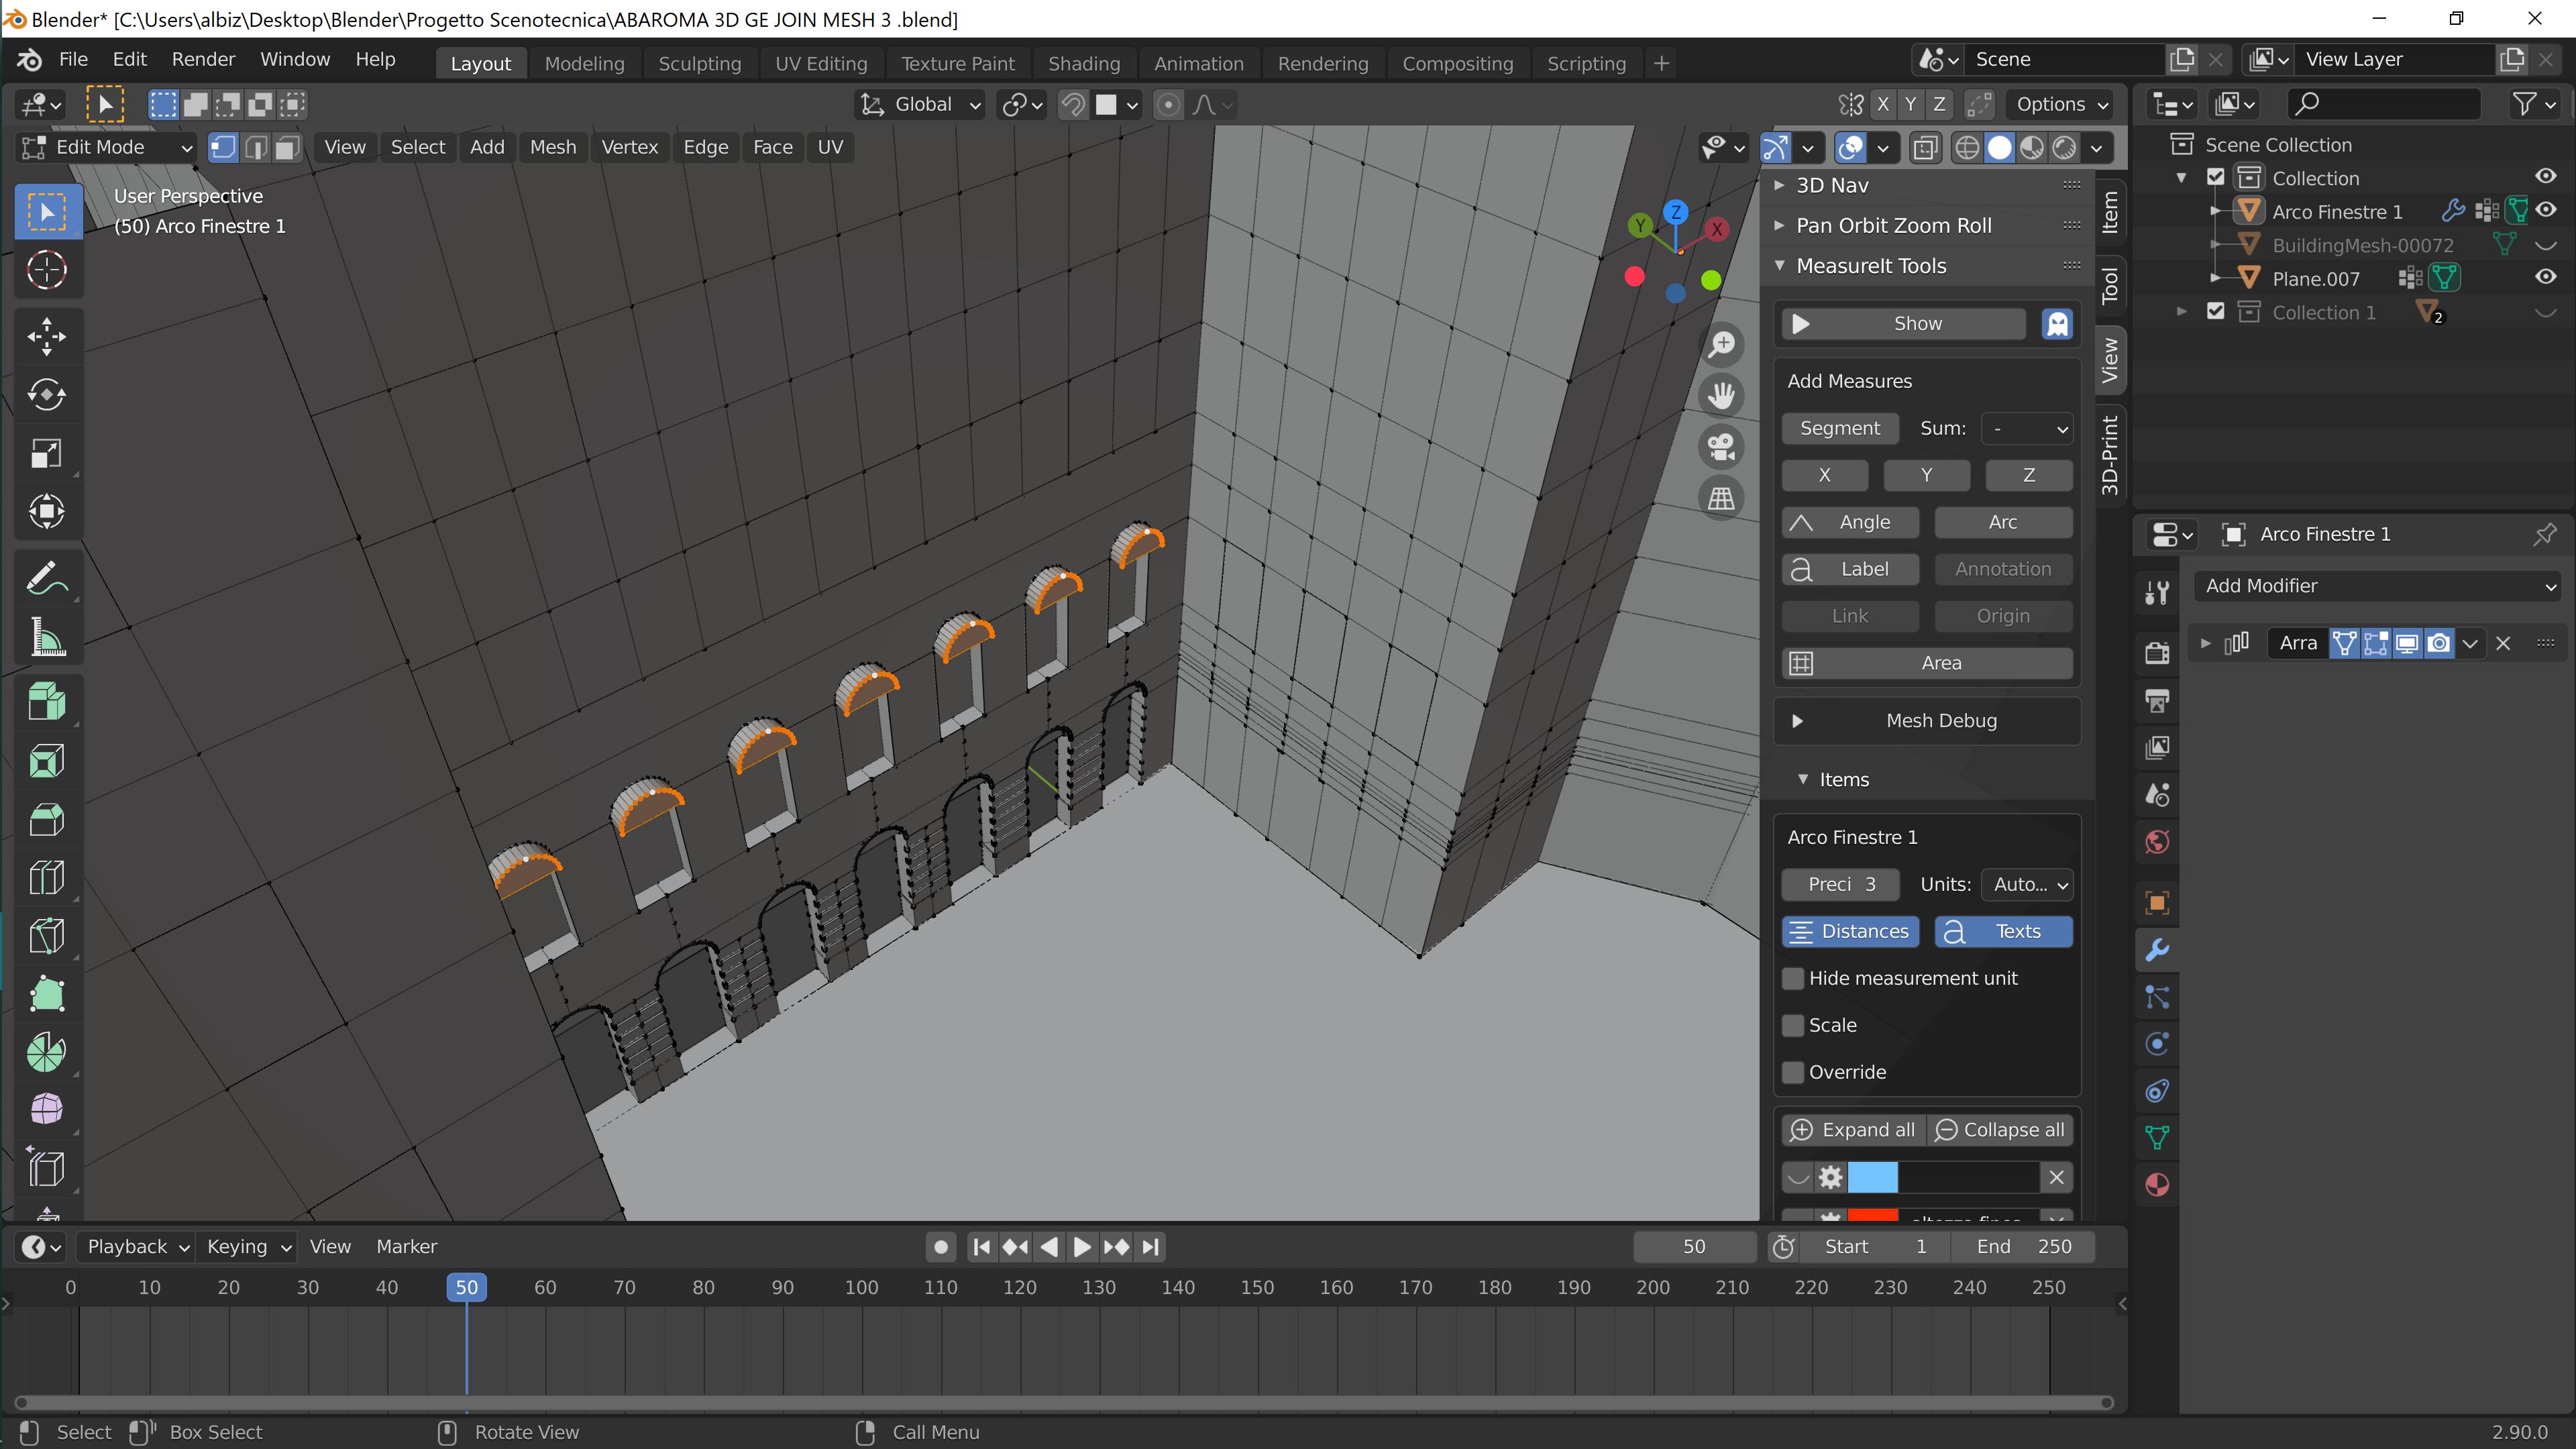Select the Rotate tool
The height and width of the screenshot is (1449, 2576).
click(x=46, y=394)
